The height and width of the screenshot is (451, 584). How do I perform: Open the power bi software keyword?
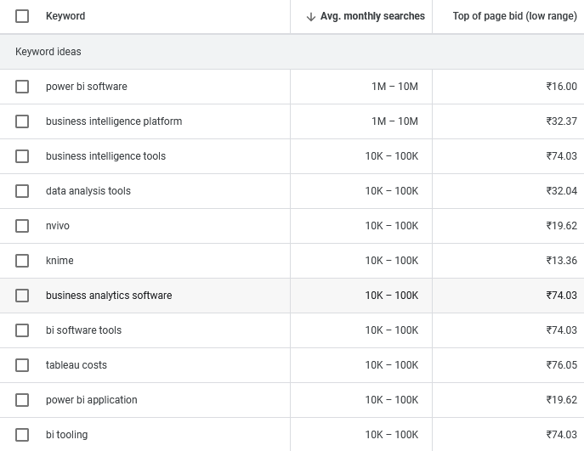[86, 87]
